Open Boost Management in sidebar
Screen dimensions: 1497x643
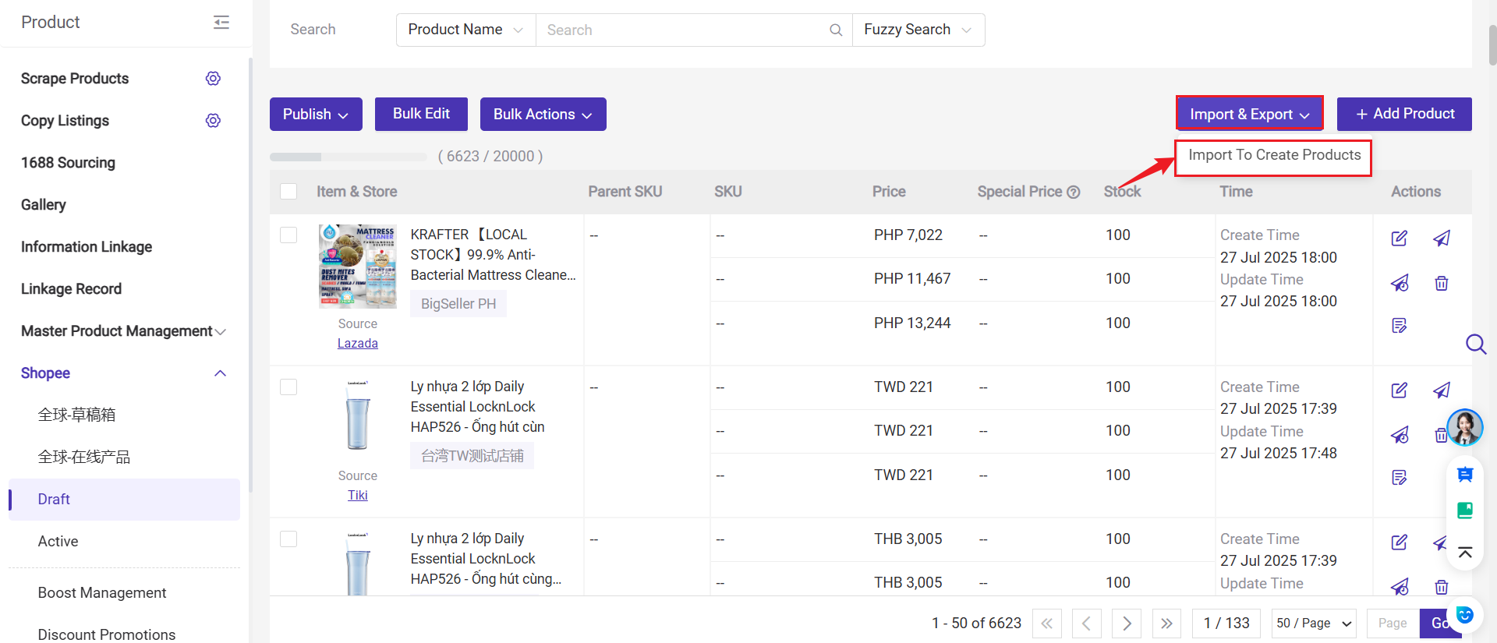(102, 593)
